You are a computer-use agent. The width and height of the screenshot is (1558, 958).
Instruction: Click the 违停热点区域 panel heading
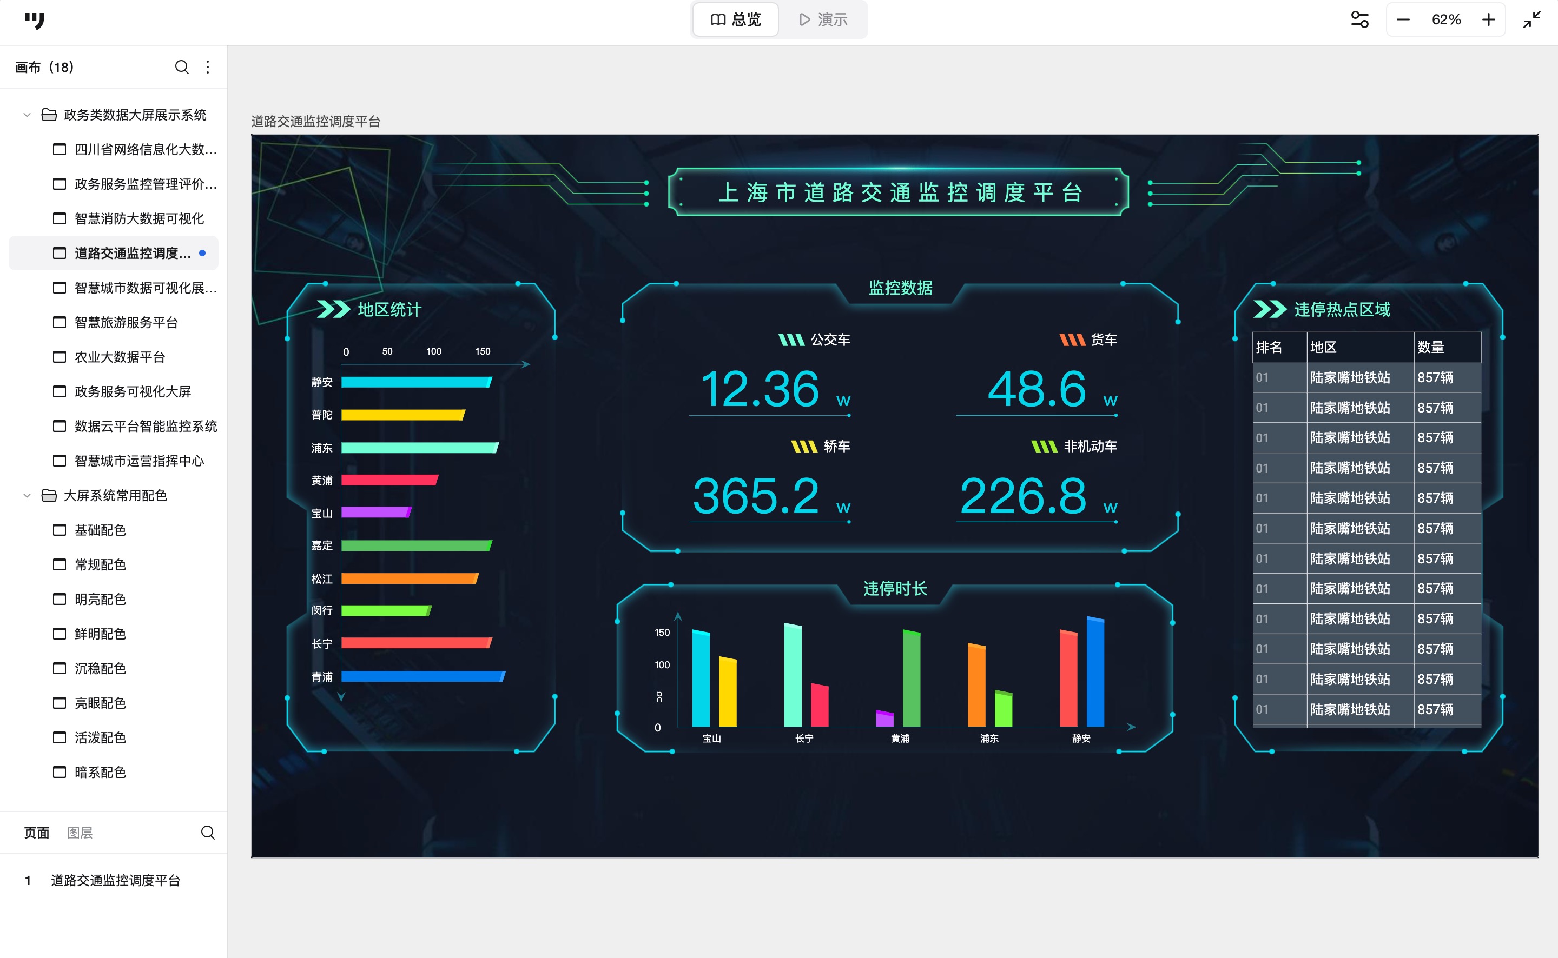(x=1342, y=309)
